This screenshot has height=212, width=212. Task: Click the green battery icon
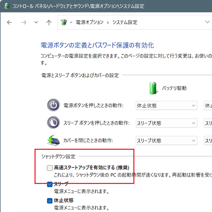pyautogui.click(x=153, y=88)
